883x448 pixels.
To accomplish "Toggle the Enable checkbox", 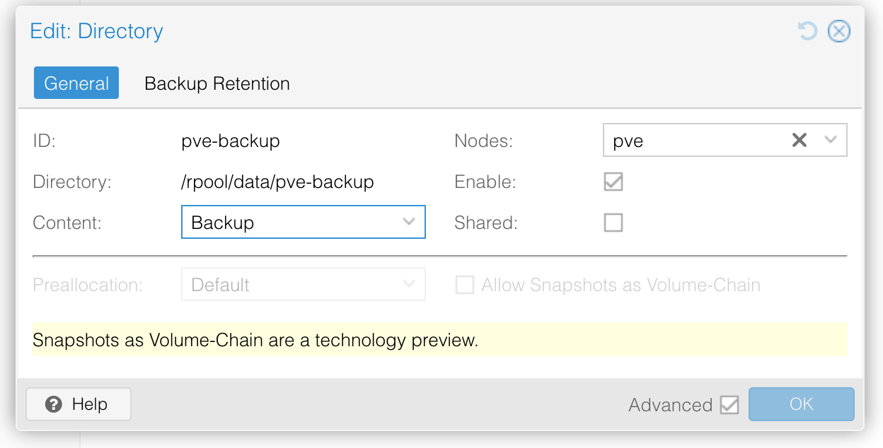I will click(613, 182).
